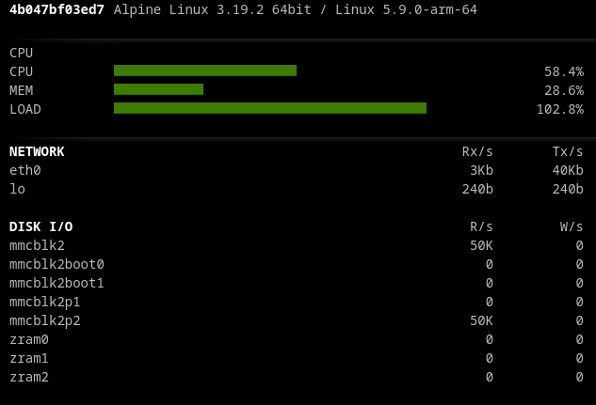Click the Tx/s column header
The width and height of the screenshot is (596, 405).
(567, 151)
